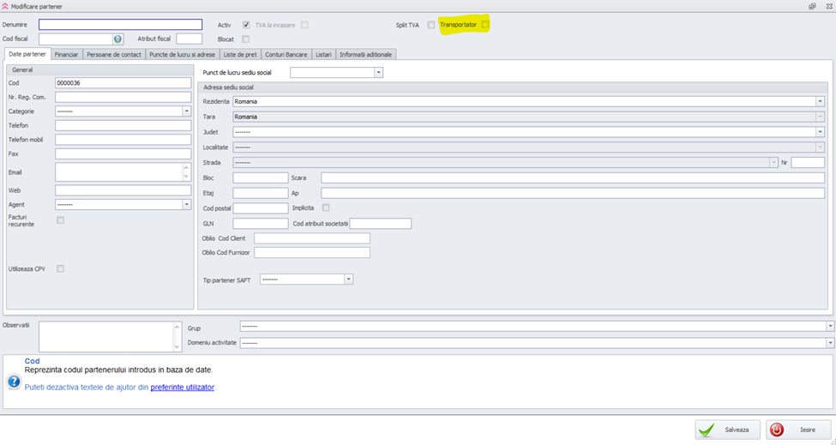Open the Tip partener SAFT dropdown
The width and height of the screenshot is (836, 445).
click(348, 280)
